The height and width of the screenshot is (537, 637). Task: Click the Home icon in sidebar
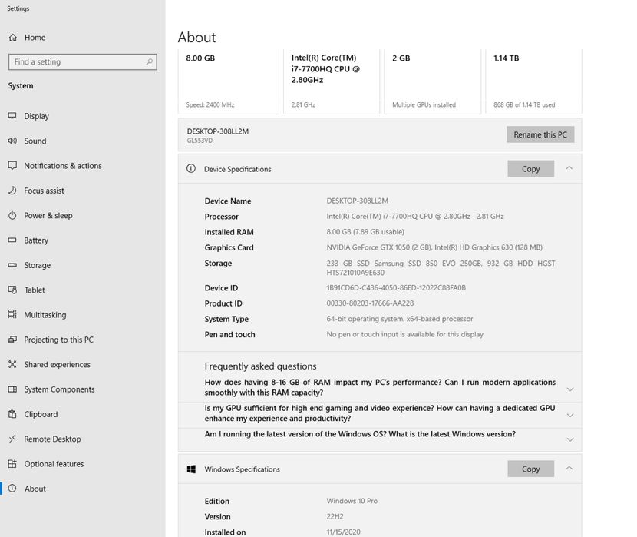pos(13,38)
